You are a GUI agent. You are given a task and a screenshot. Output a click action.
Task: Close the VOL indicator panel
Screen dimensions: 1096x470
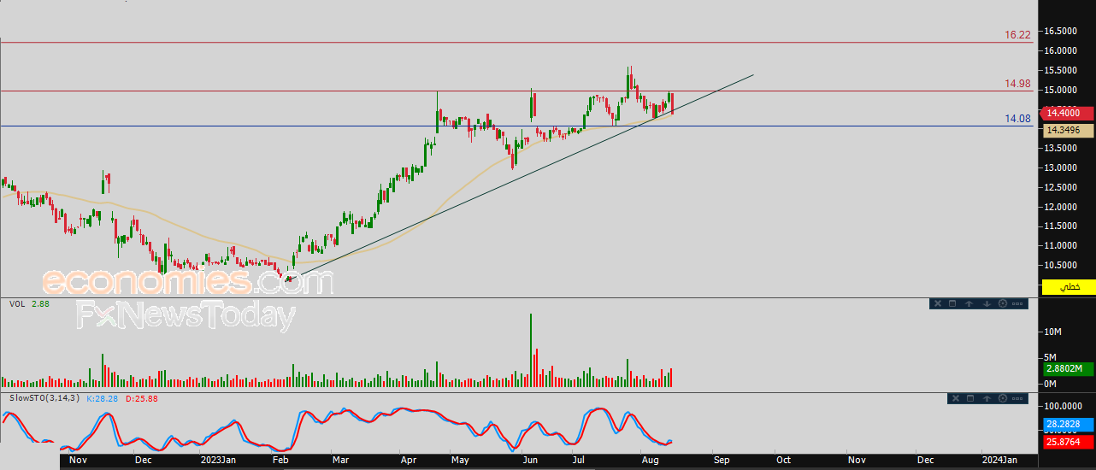938,303
